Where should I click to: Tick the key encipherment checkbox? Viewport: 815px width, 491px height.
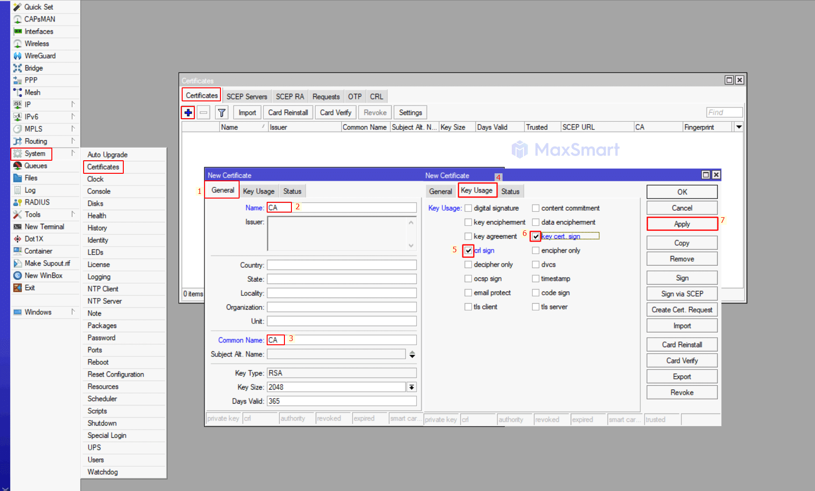(x=468, y=222)
